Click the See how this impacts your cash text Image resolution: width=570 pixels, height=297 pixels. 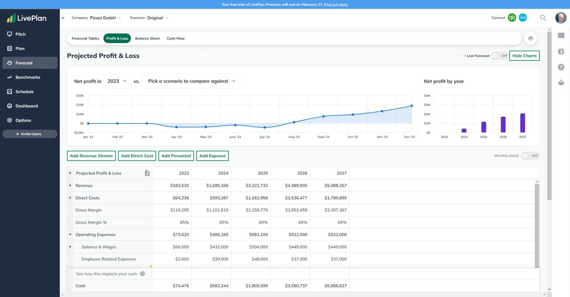pyautogui.click(x=106, y=274)
